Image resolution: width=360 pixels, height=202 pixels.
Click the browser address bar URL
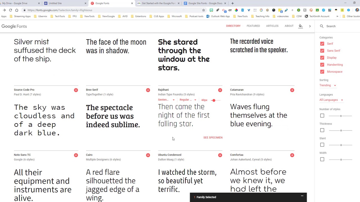[x=60, y=10]
